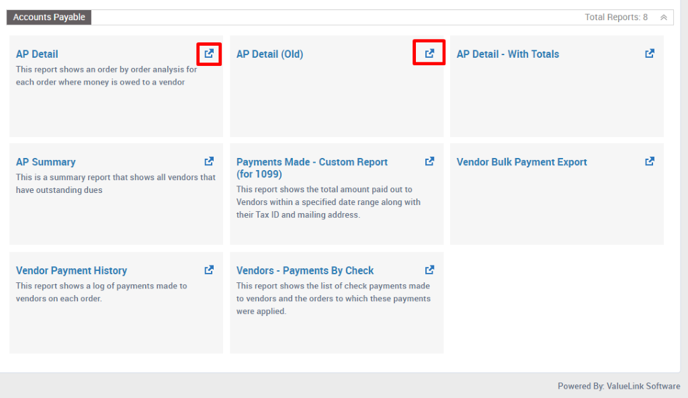Open the AP Detail (Old) report link
Viewport: 688px width, 398px height.
(269, 54)
